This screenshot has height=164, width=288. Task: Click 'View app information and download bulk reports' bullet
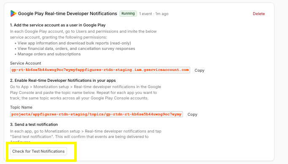(74, 43)
